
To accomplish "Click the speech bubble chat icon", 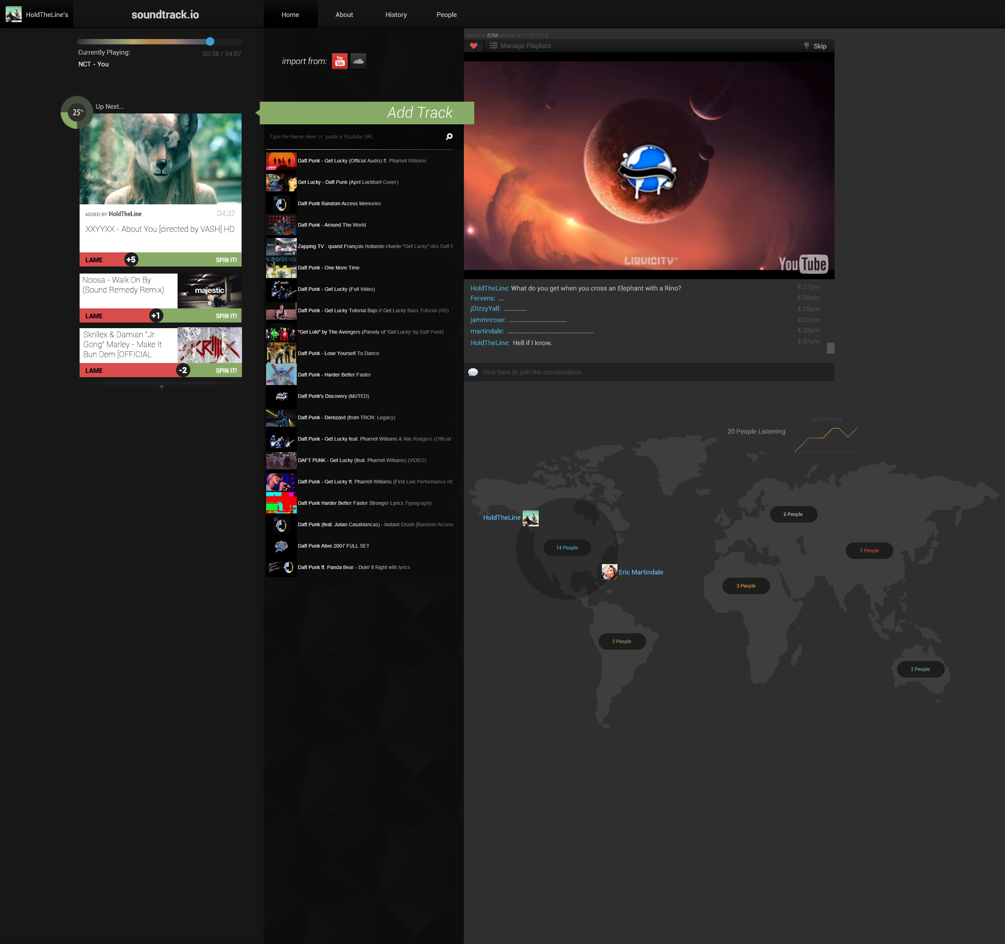I will [x=473, y=372].
